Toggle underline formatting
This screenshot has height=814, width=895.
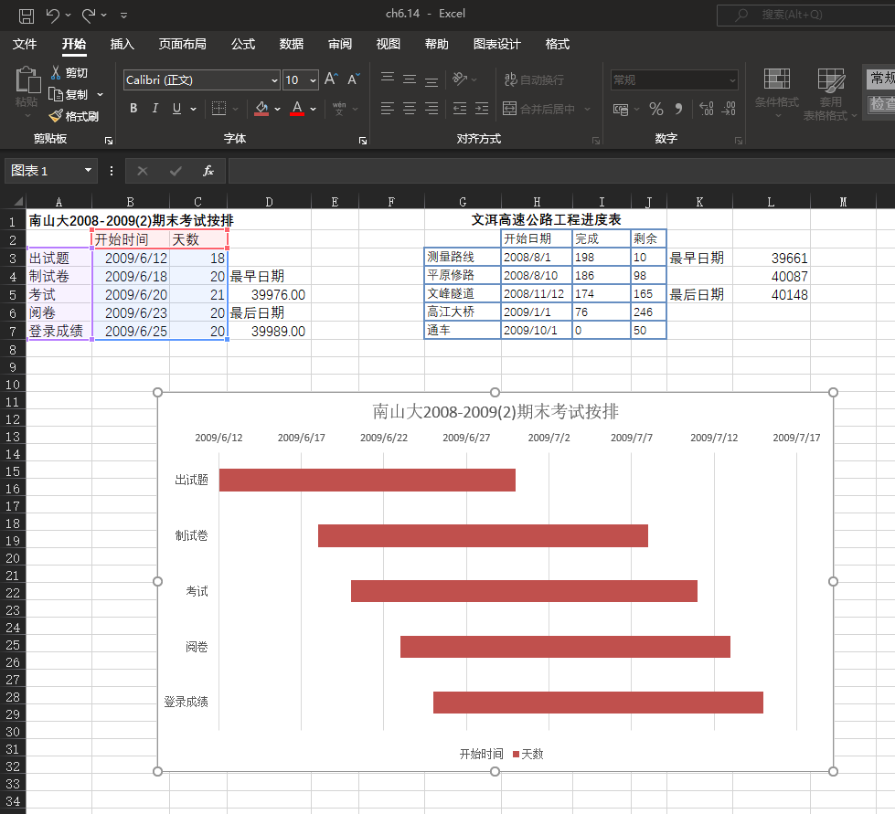(177, 109)
